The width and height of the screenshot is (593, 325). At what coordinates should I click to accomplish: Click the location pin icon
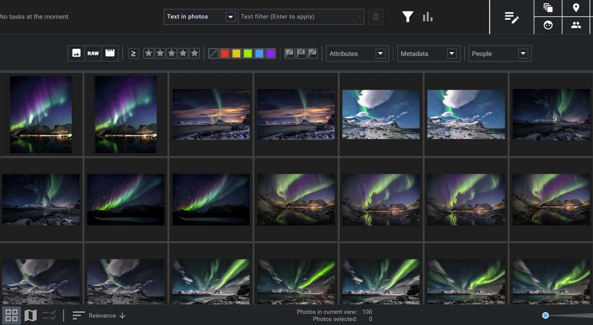[x=576, y=8]
